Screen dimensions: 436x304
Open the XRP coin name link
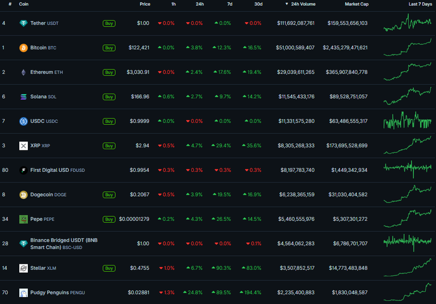point(40,146)
